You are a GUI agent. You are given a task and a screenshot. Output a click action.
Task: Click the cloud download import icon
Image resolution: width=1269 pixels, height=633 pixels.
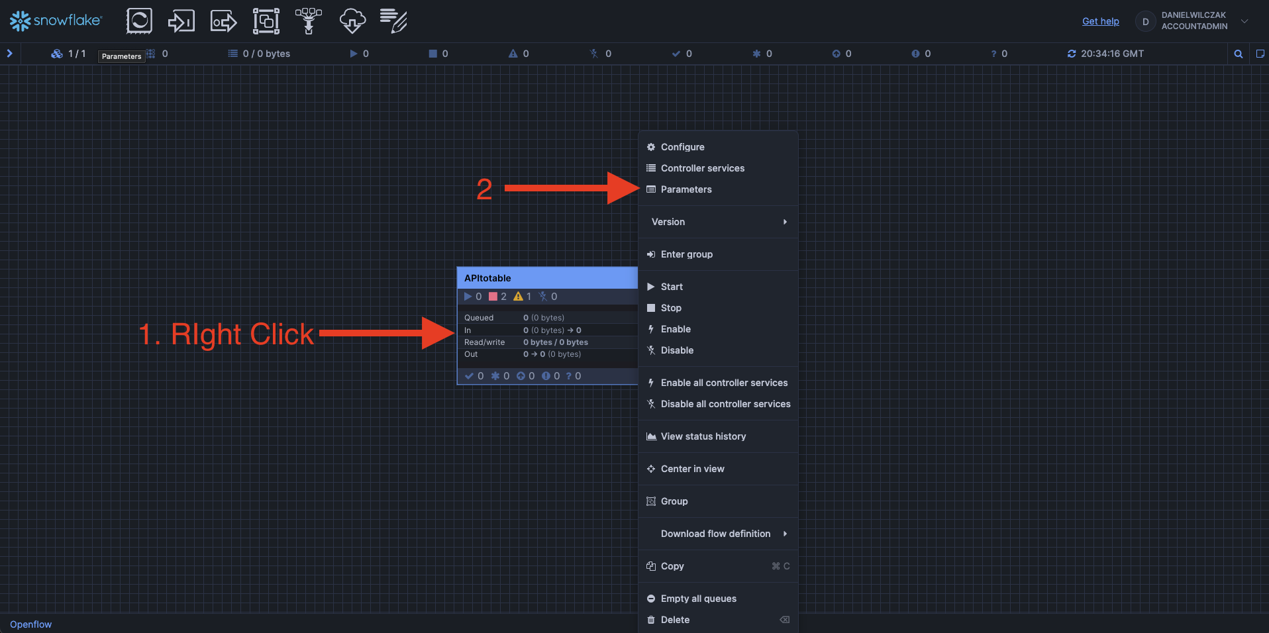coord(352,21)
